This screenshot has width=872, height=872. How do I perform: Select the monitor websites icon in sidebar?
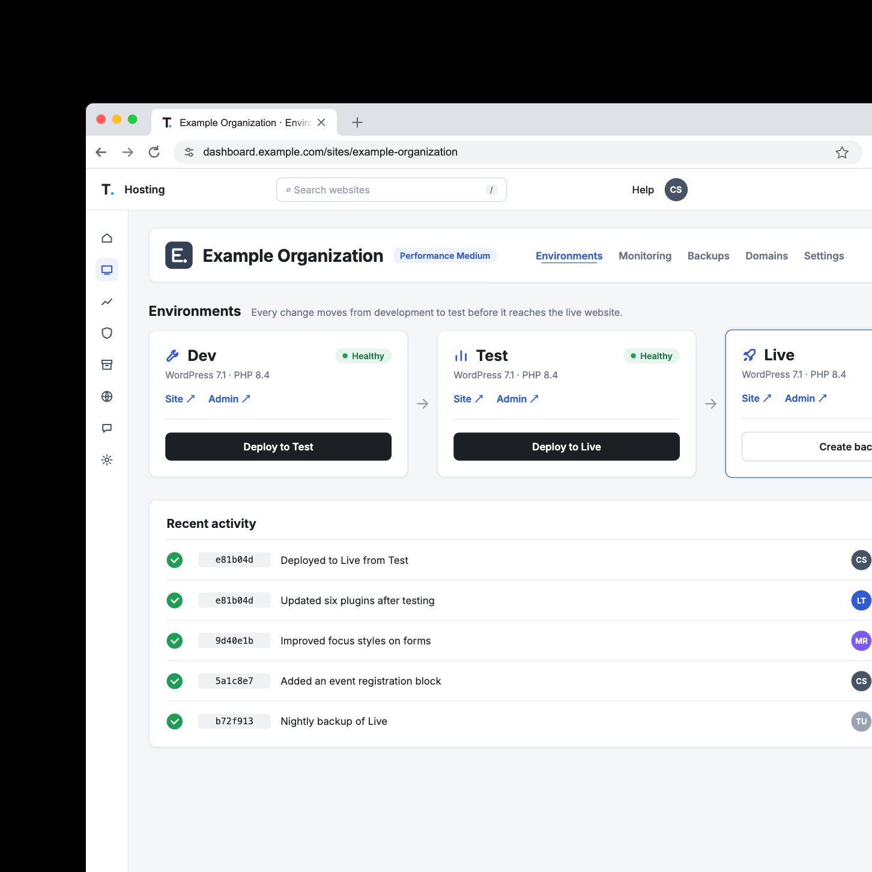pyautogui.click(x=107, y=270)
